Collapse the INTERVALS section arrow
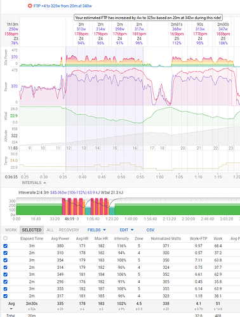Image resolution: width=240 pixels, height=317 pixels. [x=44, y=183]
